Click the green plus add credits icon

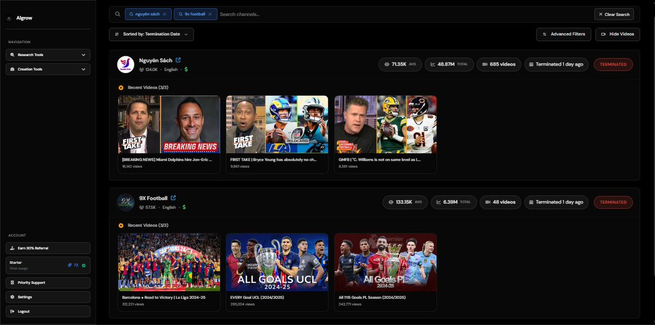pos(84,265)
